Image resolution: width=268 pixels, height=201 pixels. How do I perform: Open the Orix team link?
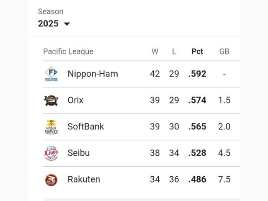point(75,100)
